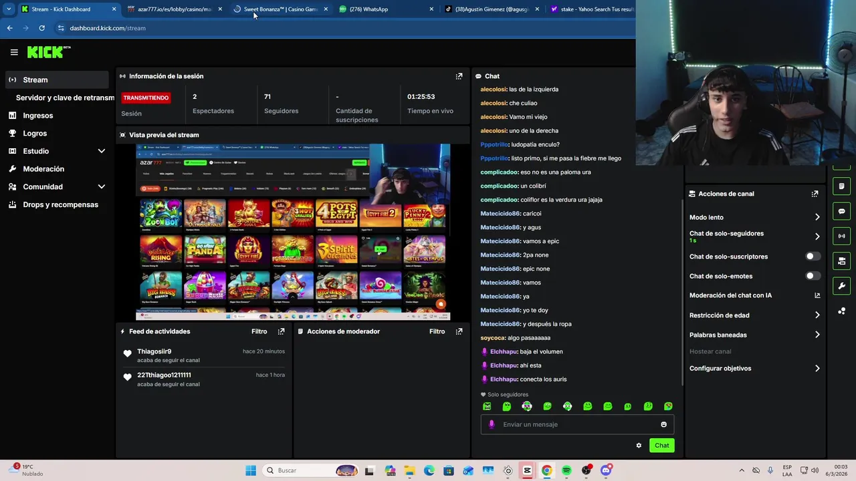Close the Stream - Kick Dashboard tab

(114, 9)
